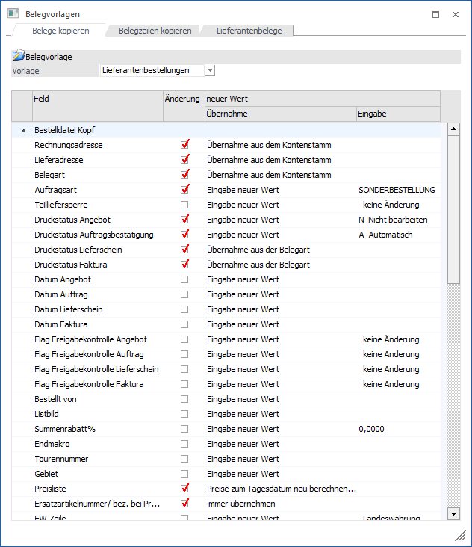Click the Übernahme column header

pos(280,114)
